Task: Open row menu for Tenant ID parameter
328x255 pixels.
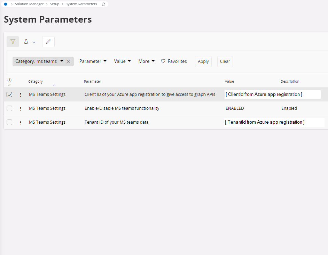Action: [x=21, y=122]
